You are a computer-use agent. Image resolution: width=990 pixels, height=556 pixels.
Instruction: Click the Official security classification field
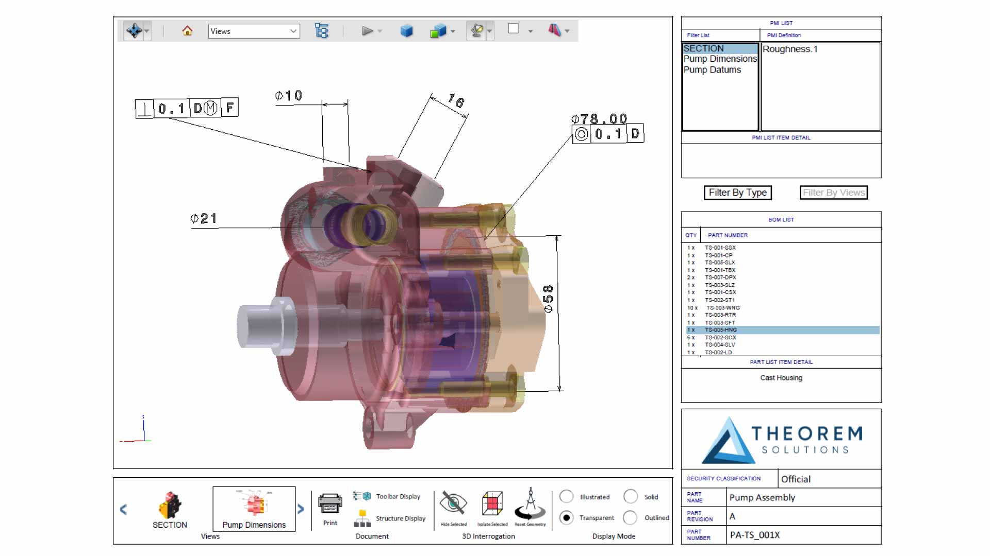coord(830,479)
